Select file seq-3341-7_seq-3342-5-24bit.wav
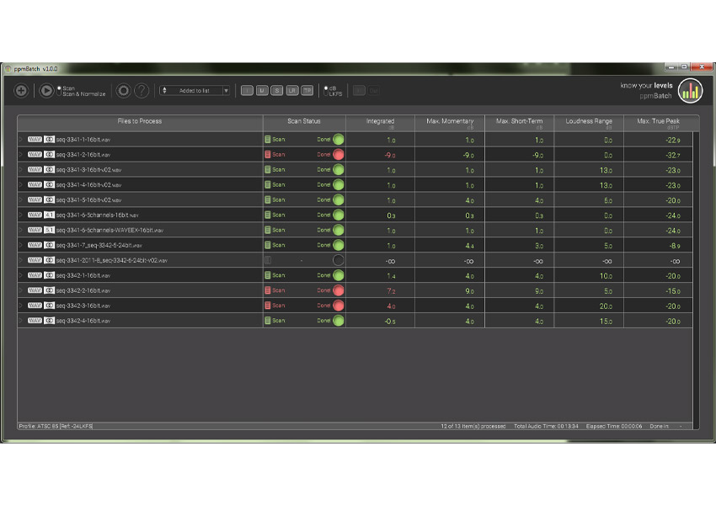This screenshot has height=505, width=716. pyautogui.click(x=99, y=246)
